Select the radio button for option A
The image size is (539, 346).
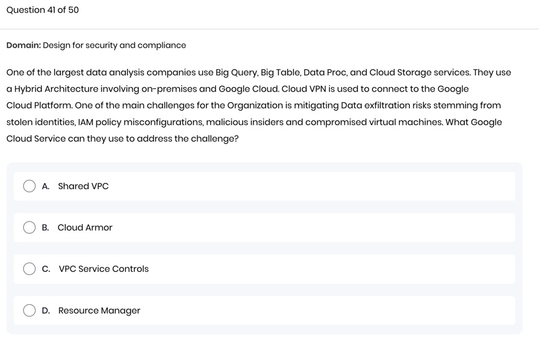29,186
